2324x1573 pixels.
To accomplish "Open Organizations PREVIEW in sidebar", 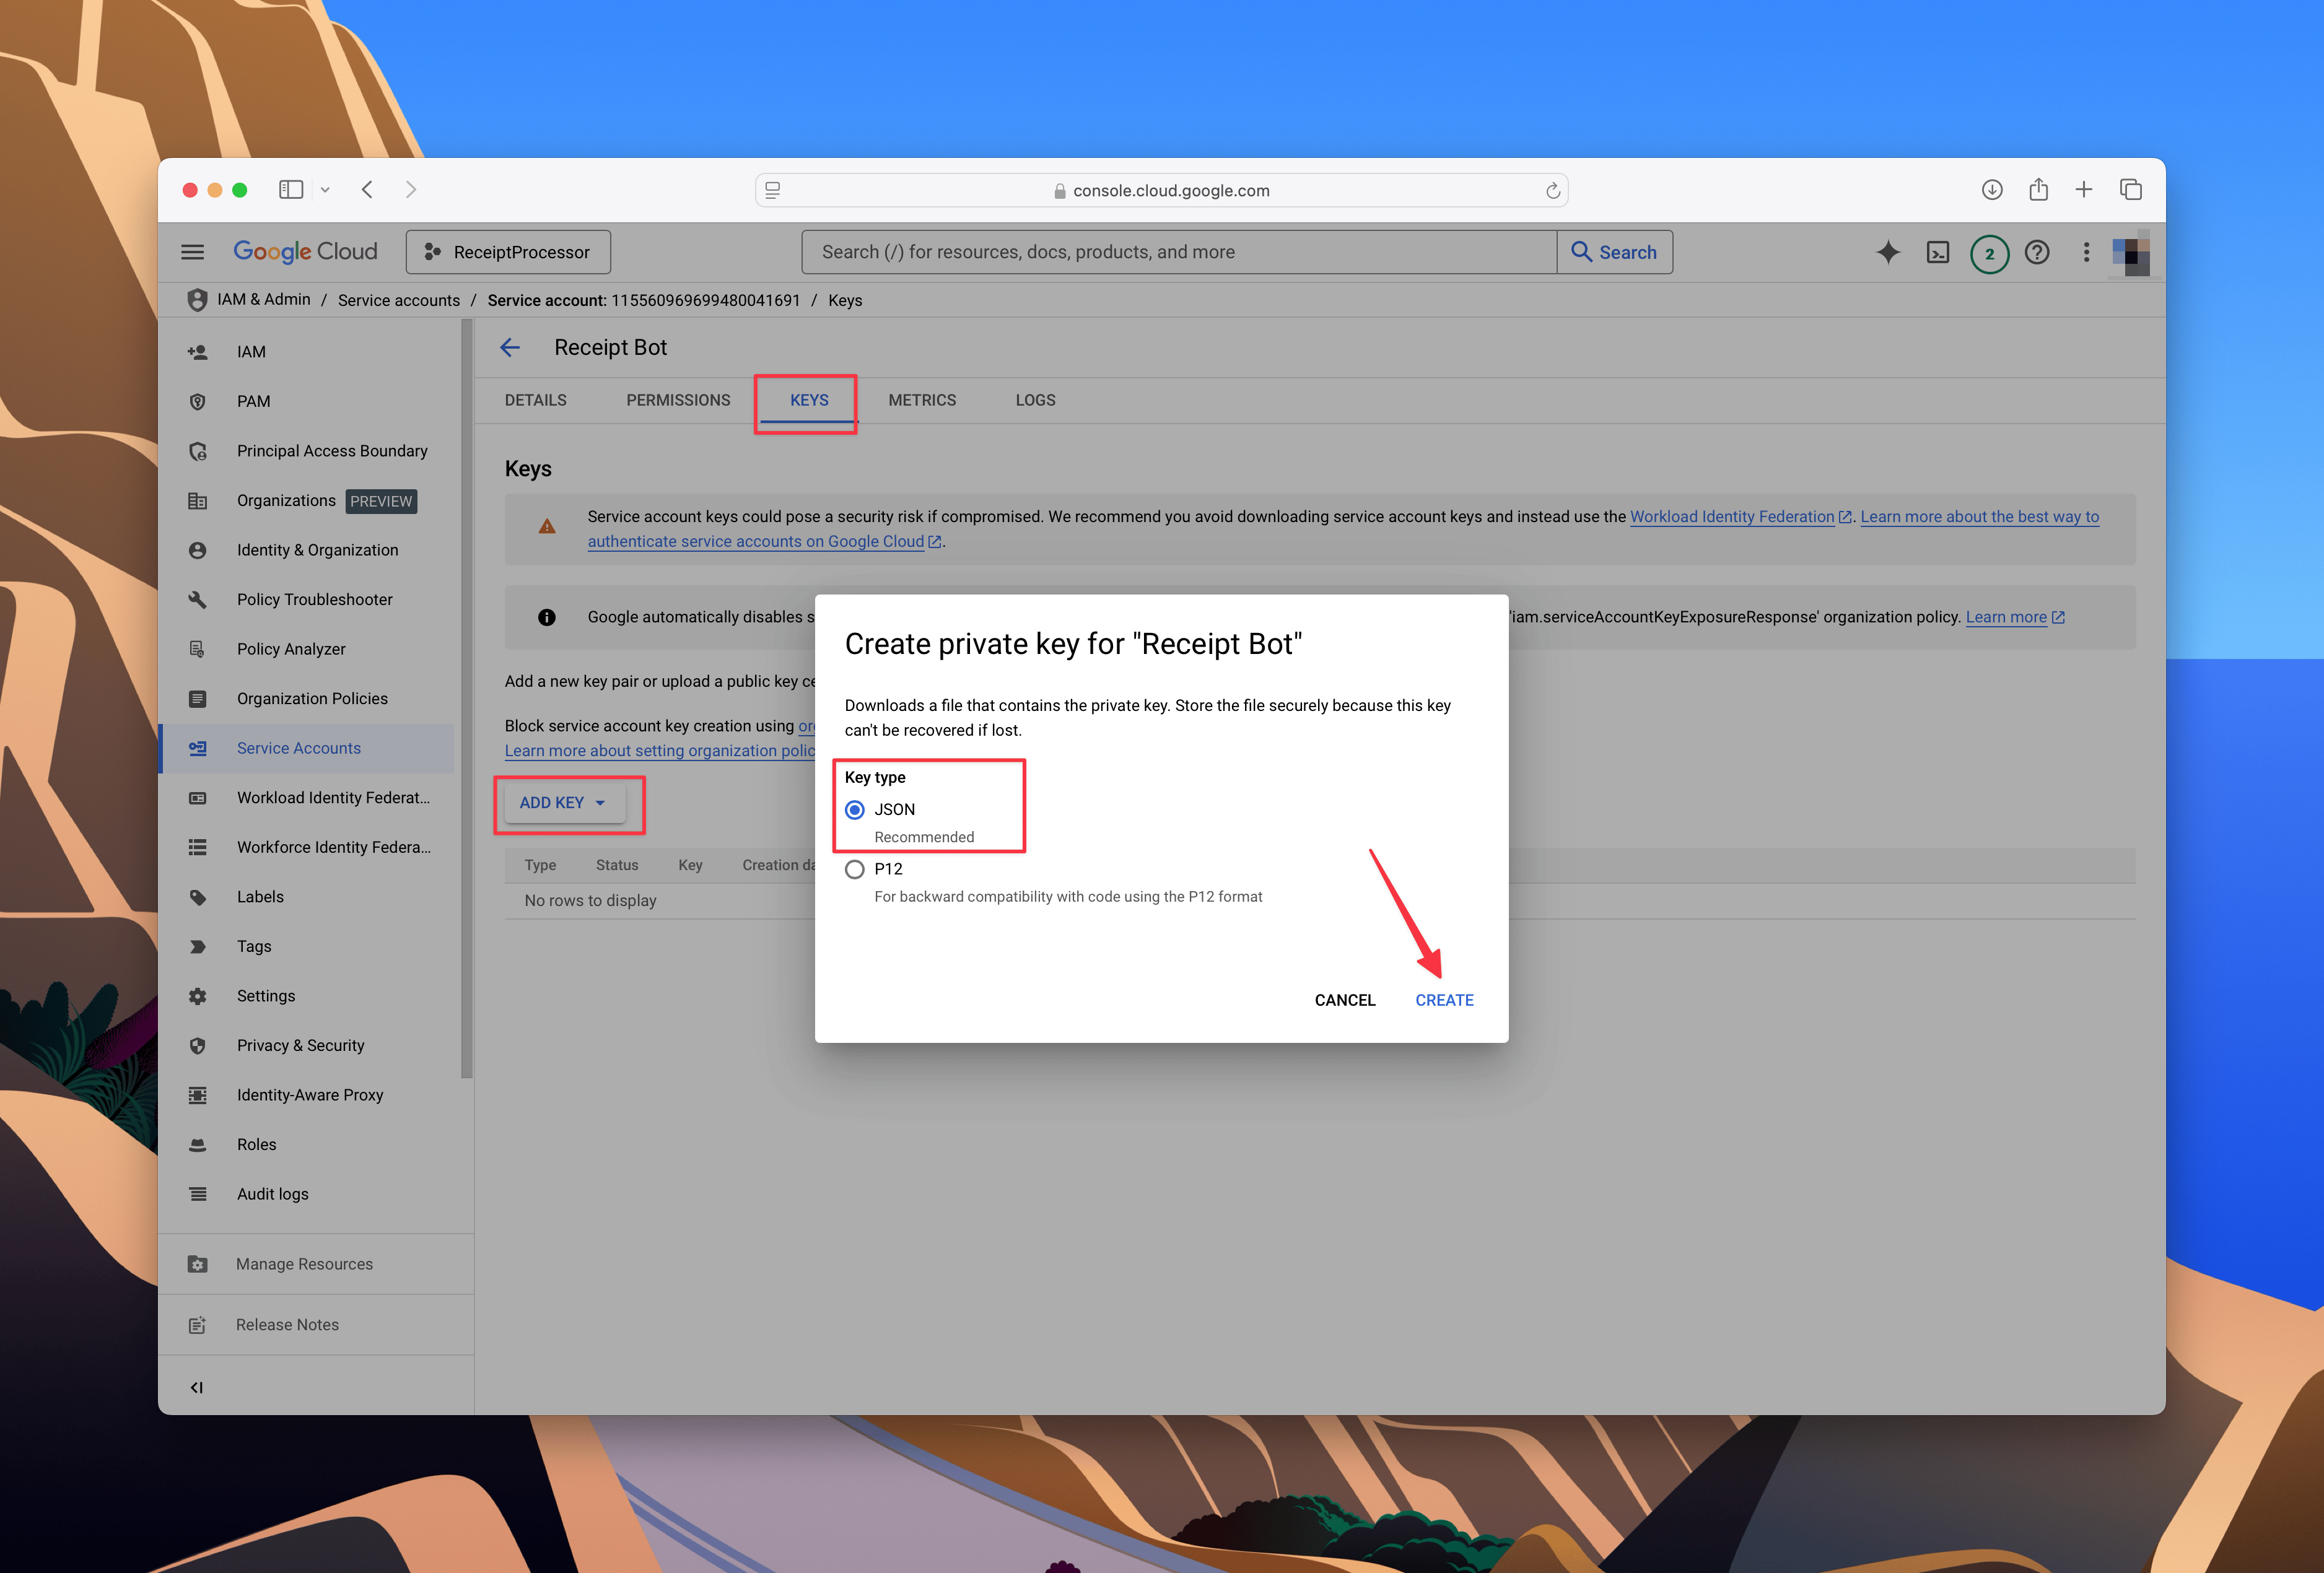I will 306,500.
